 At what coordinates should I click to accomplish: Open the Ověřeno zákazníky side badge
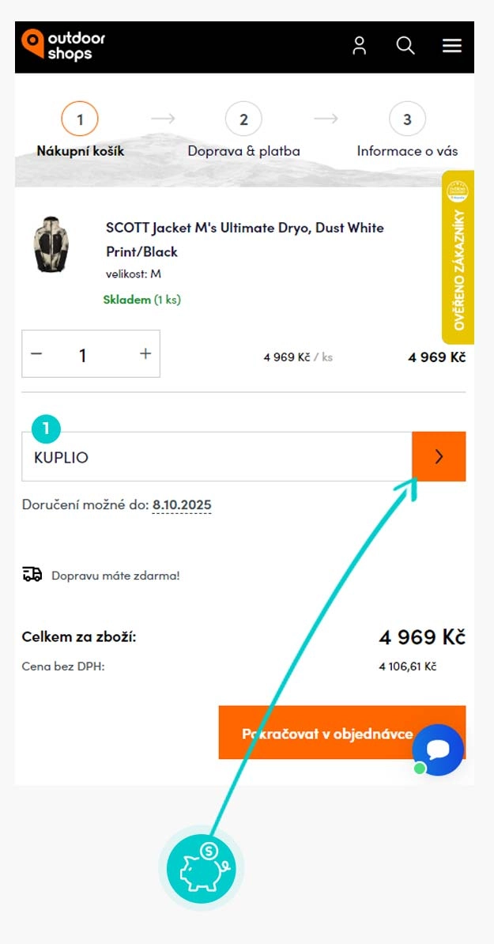458,258
